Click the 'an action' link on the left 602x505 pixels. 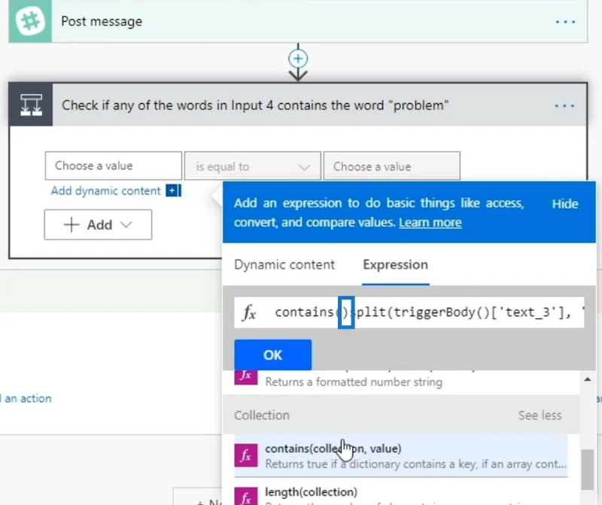[x=26, y=398]
